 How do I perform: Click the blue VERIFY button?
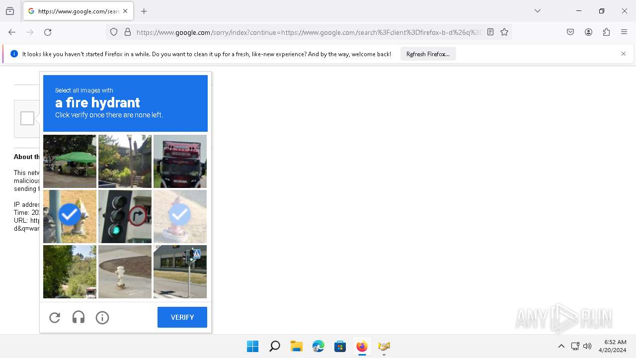point(182,317)
